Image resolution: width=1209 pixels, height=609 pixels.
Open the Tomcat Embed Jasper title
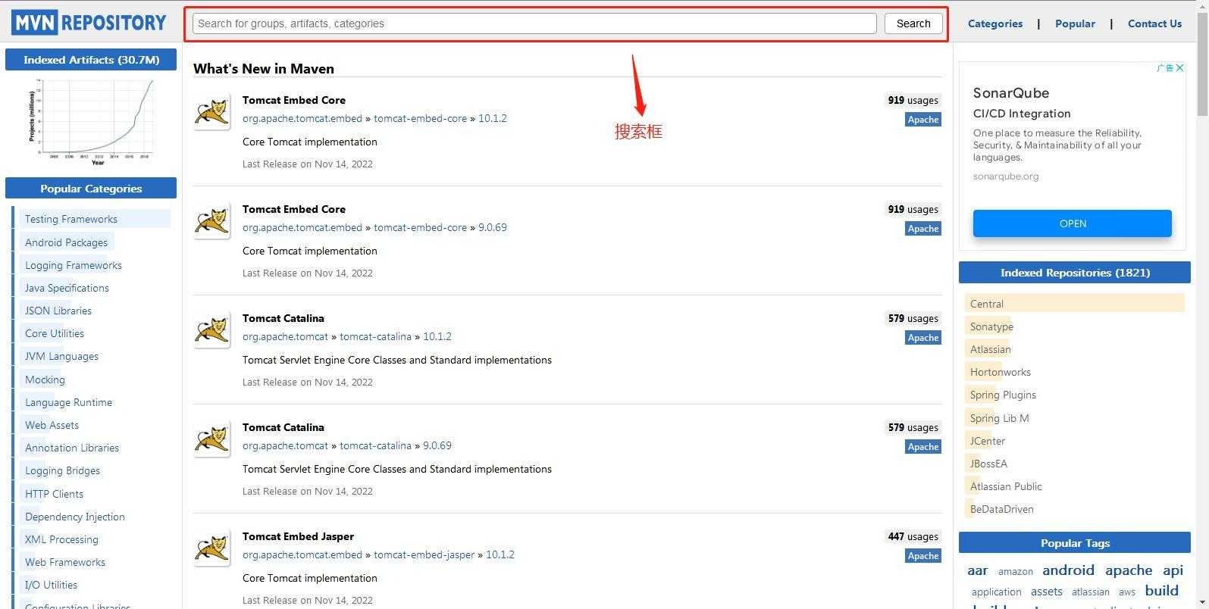(x=298, y=536)
